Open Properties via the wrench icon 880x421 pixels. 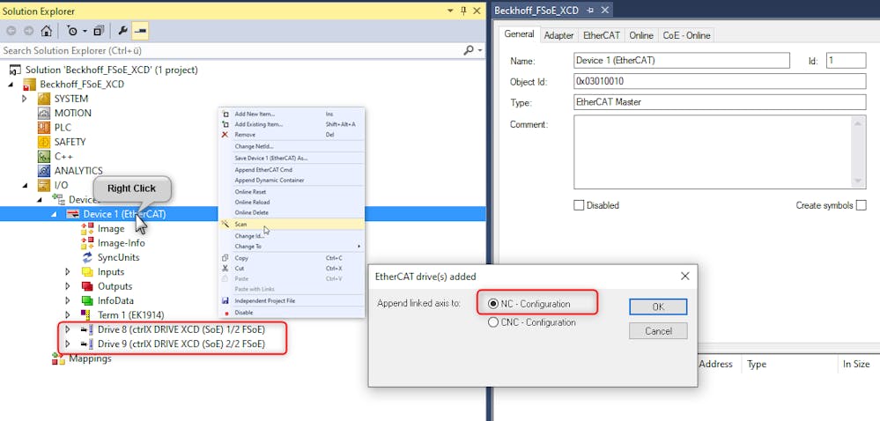click(123, 31)
